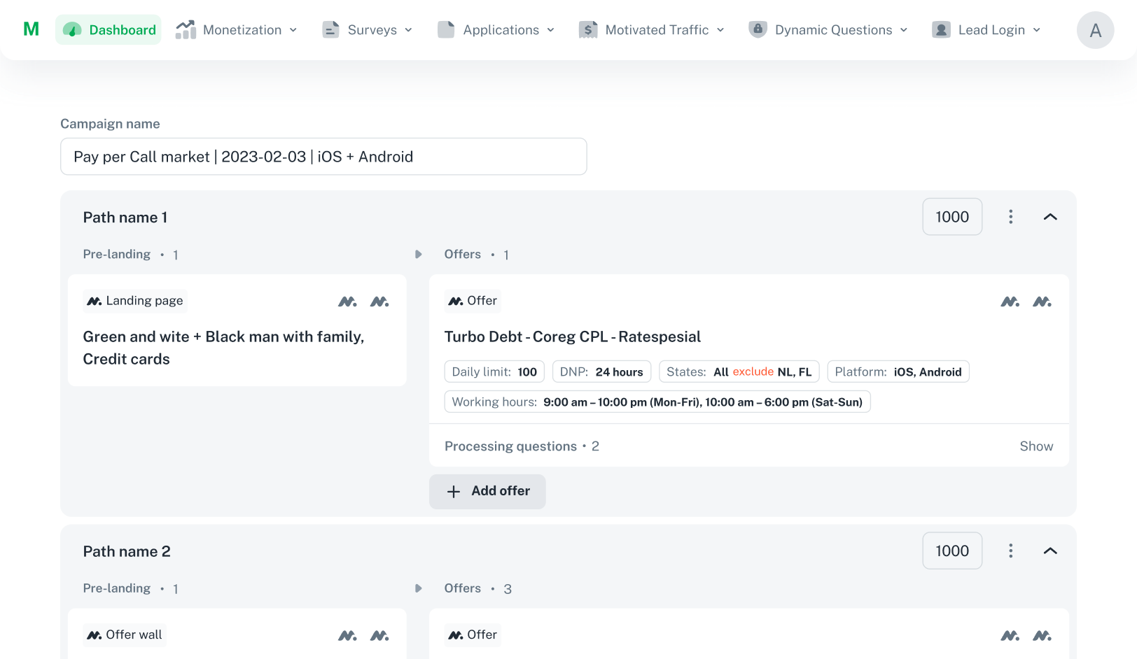Open the Dashboard tab
This screenshot has width=1137, height=659.
tap(109, 29)
